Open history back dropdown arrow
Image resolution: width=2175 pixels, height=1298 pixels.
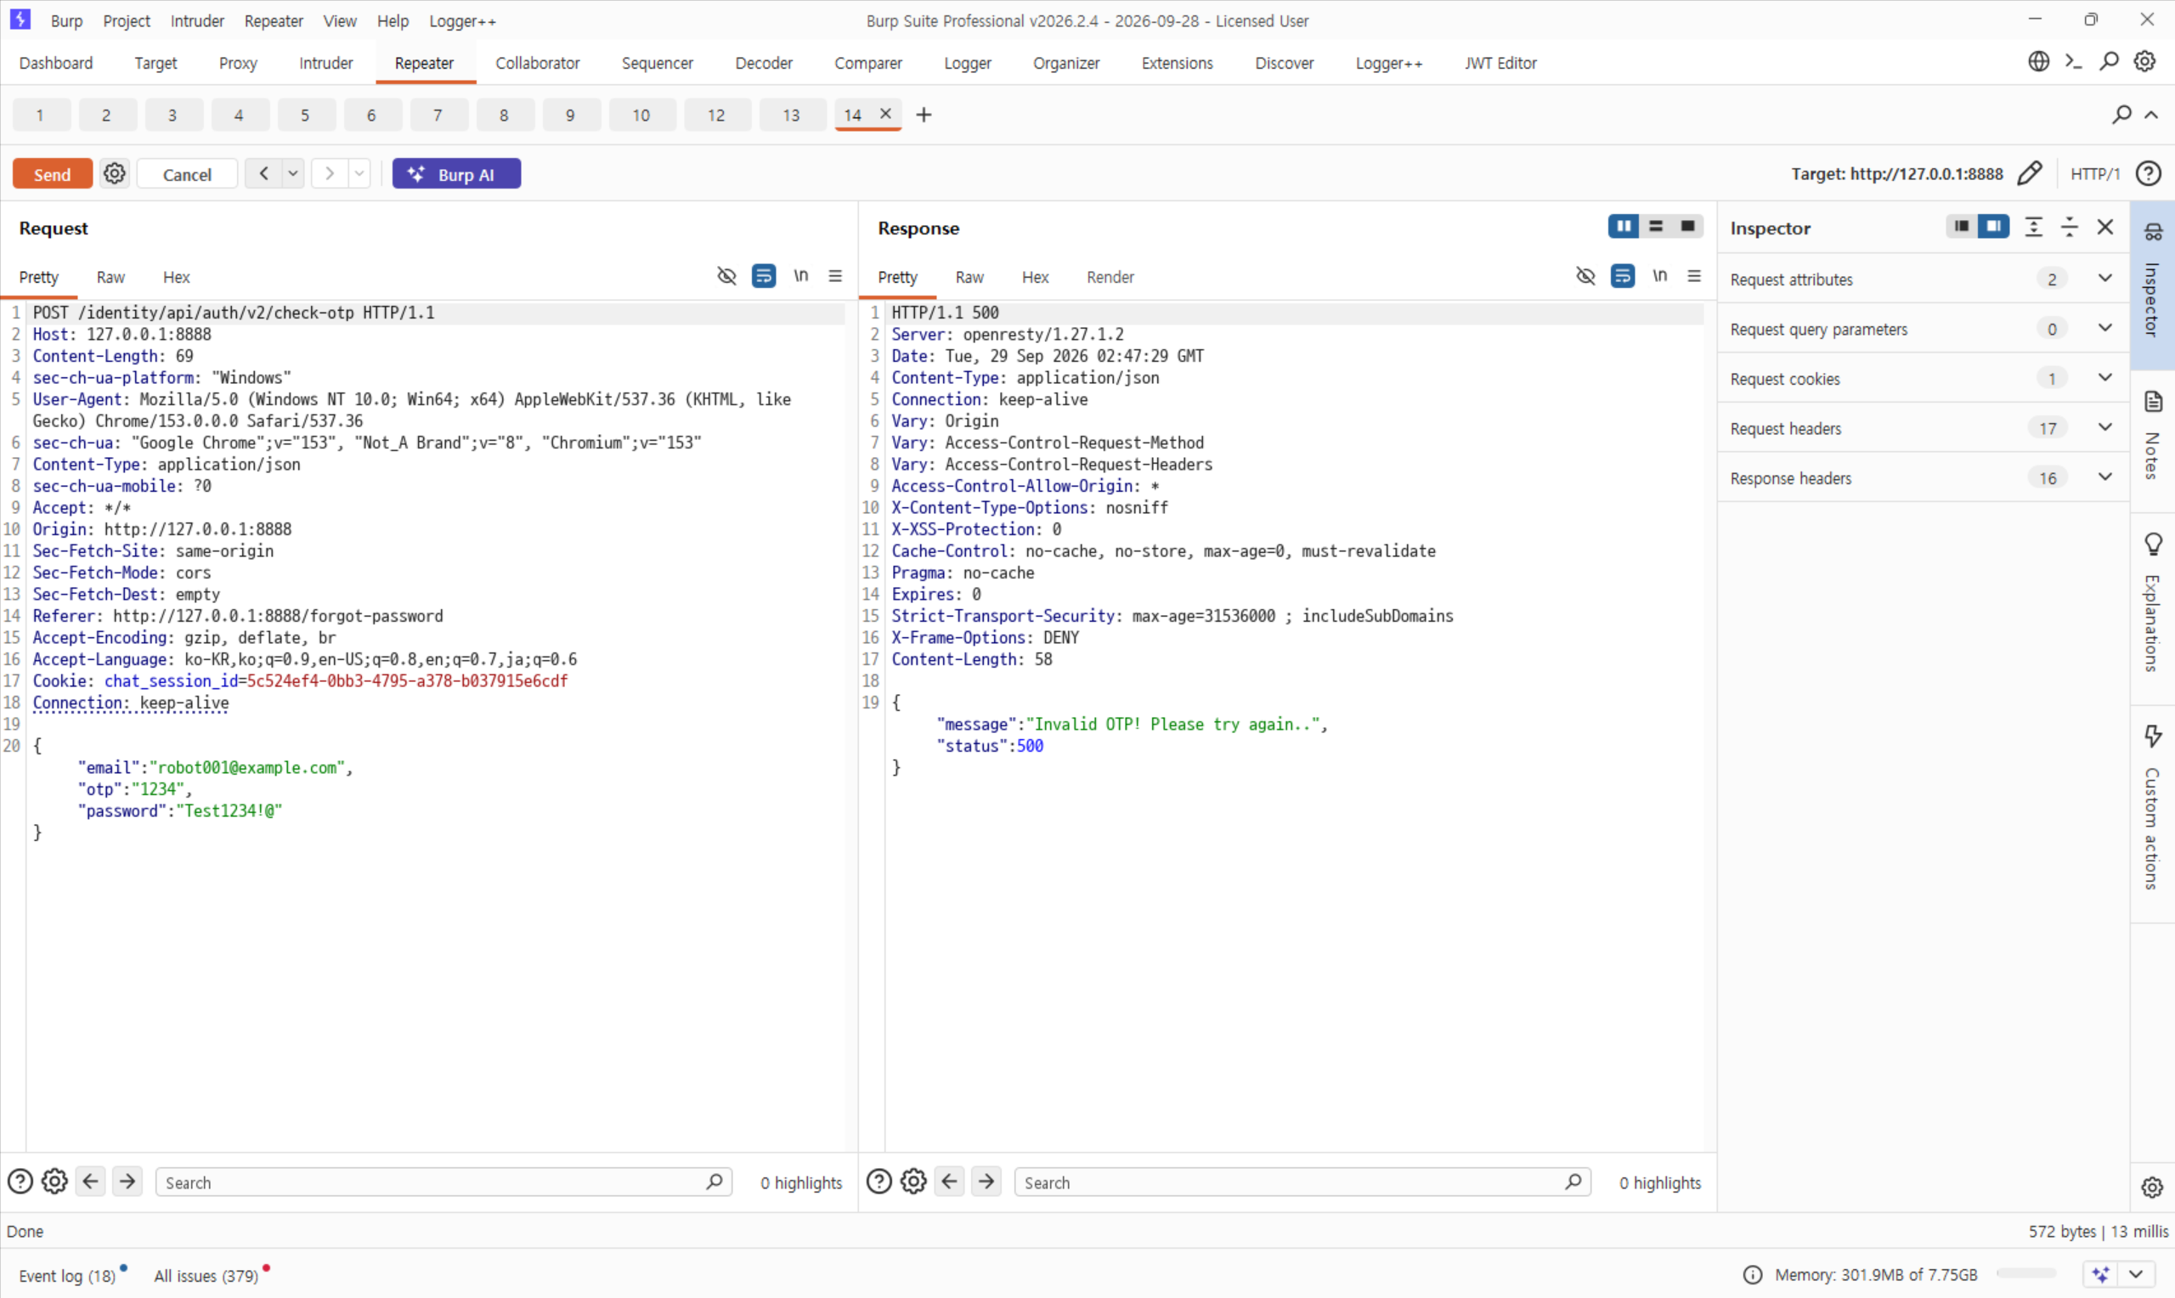pos(293,173)
